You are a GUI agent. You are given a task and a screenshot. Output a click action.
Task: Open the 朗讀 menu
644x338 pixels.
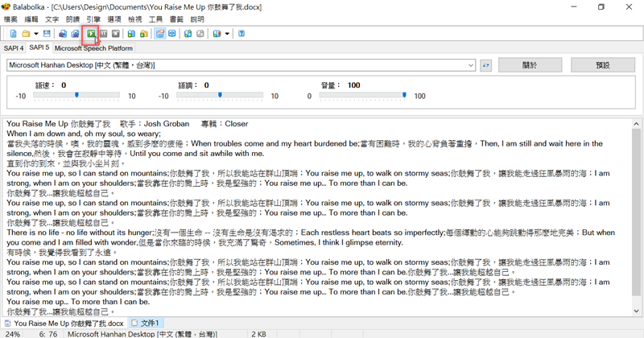click(72, 19)
